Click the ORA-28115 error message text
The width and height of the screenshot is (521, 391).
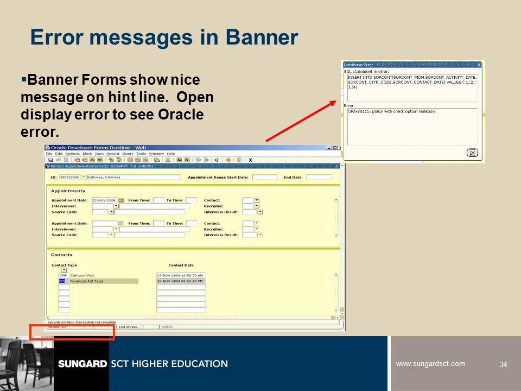[391, 111]
